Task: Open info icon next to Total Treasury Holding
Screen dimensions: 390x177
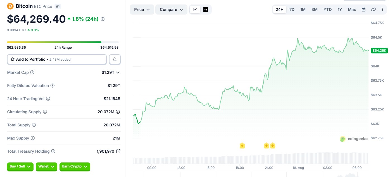Action: 53,151
